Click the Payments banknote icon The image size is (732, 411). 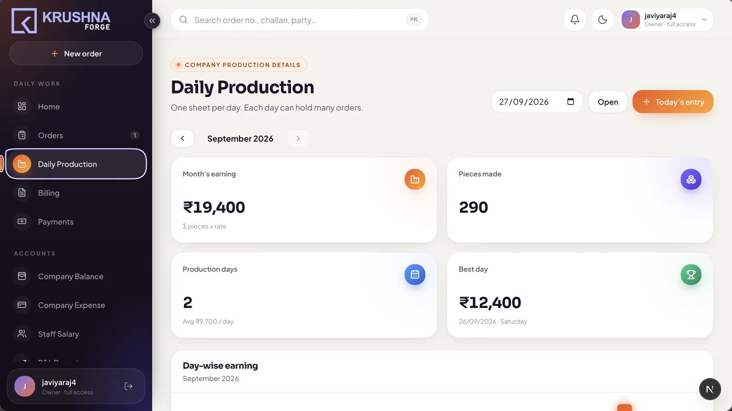pyautogui.click(x=22, y=221)
